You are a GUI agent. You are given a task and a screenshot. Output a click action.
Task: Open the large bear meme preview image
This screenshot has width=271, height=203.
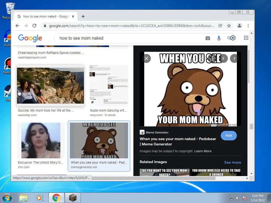click(191, 89)
